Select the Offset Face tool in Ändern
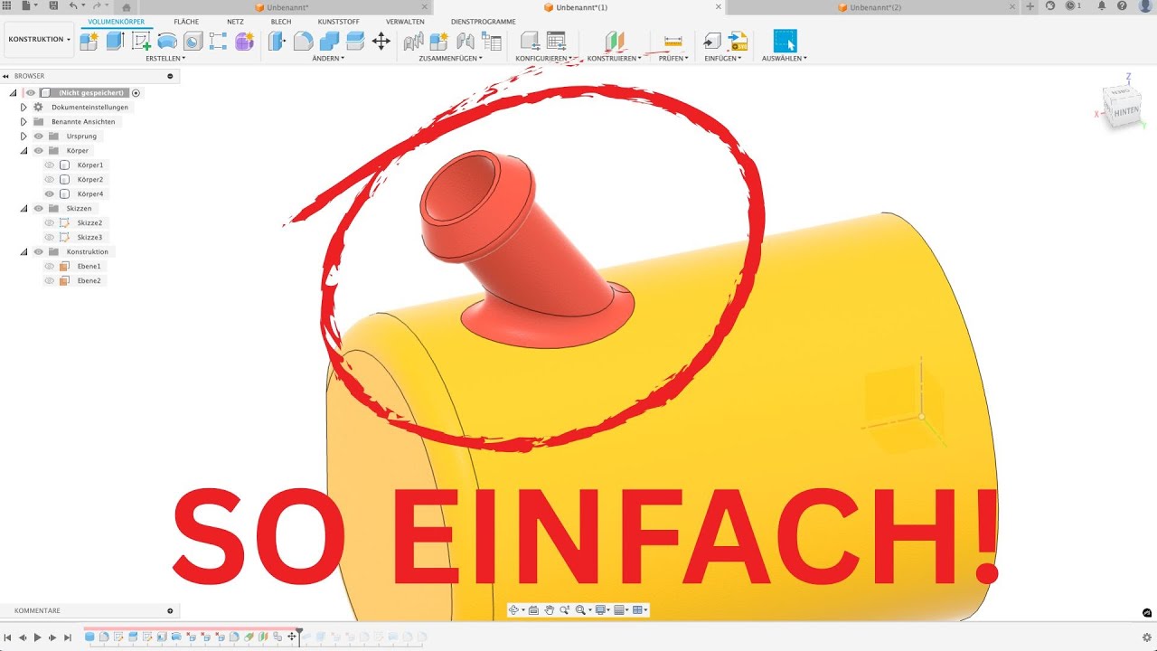Image resolution: width=1157 pixels, height=651 pixels. click(355, 41)
